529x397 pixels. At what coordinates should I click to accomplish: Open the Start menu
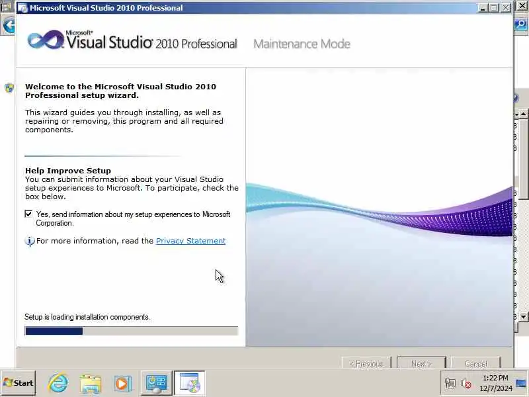coord(19,383)
